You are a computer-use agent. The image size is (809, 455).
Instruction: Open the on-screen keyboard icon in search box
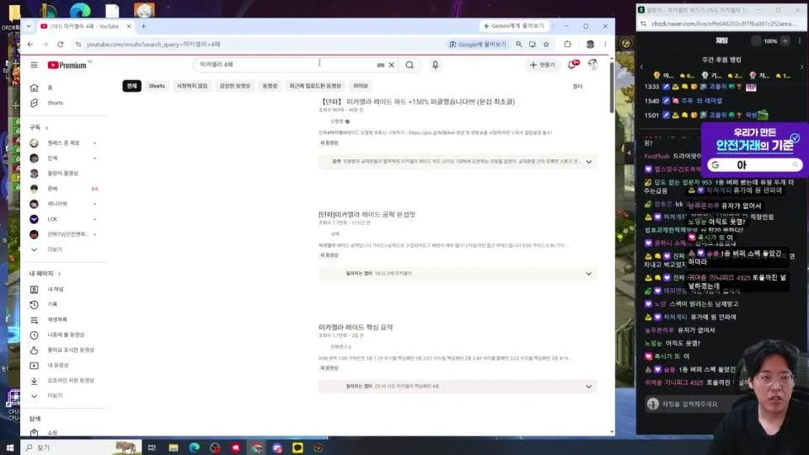[x=381, y=65]
